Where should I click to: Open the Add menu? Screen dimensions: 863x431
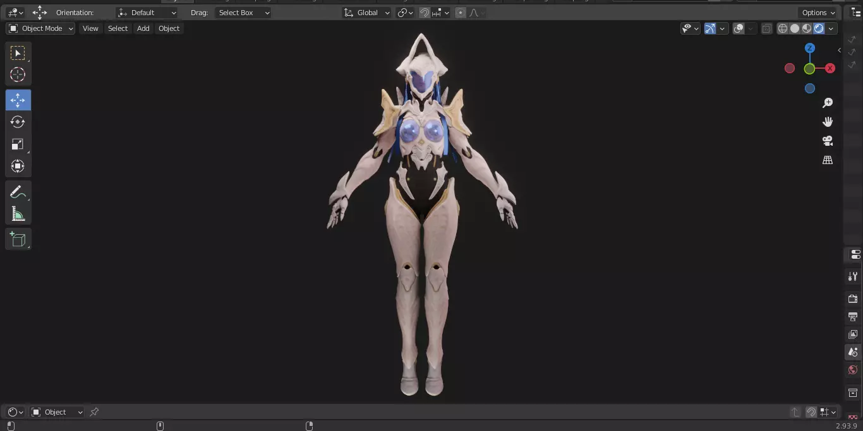coord(143,28)
